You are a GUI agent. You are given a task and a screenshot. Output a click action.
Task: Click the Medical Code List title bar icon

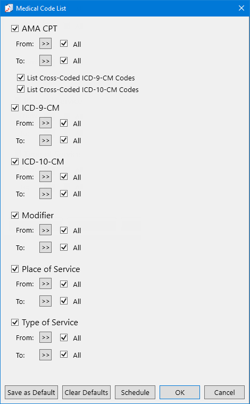tap(9, 8)
